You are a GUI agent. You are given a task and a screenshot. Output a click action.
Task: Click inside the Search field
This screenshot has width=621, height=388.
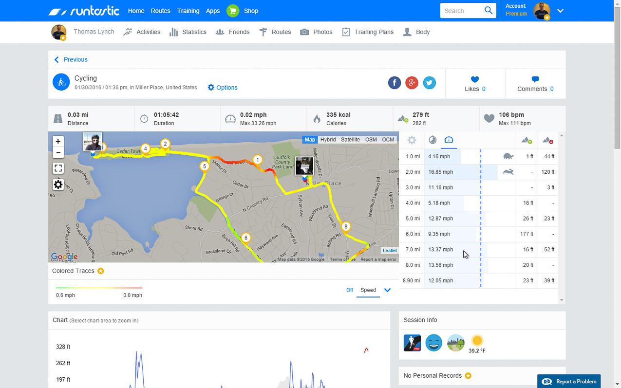pyautogui.click(x=461, y=11)
